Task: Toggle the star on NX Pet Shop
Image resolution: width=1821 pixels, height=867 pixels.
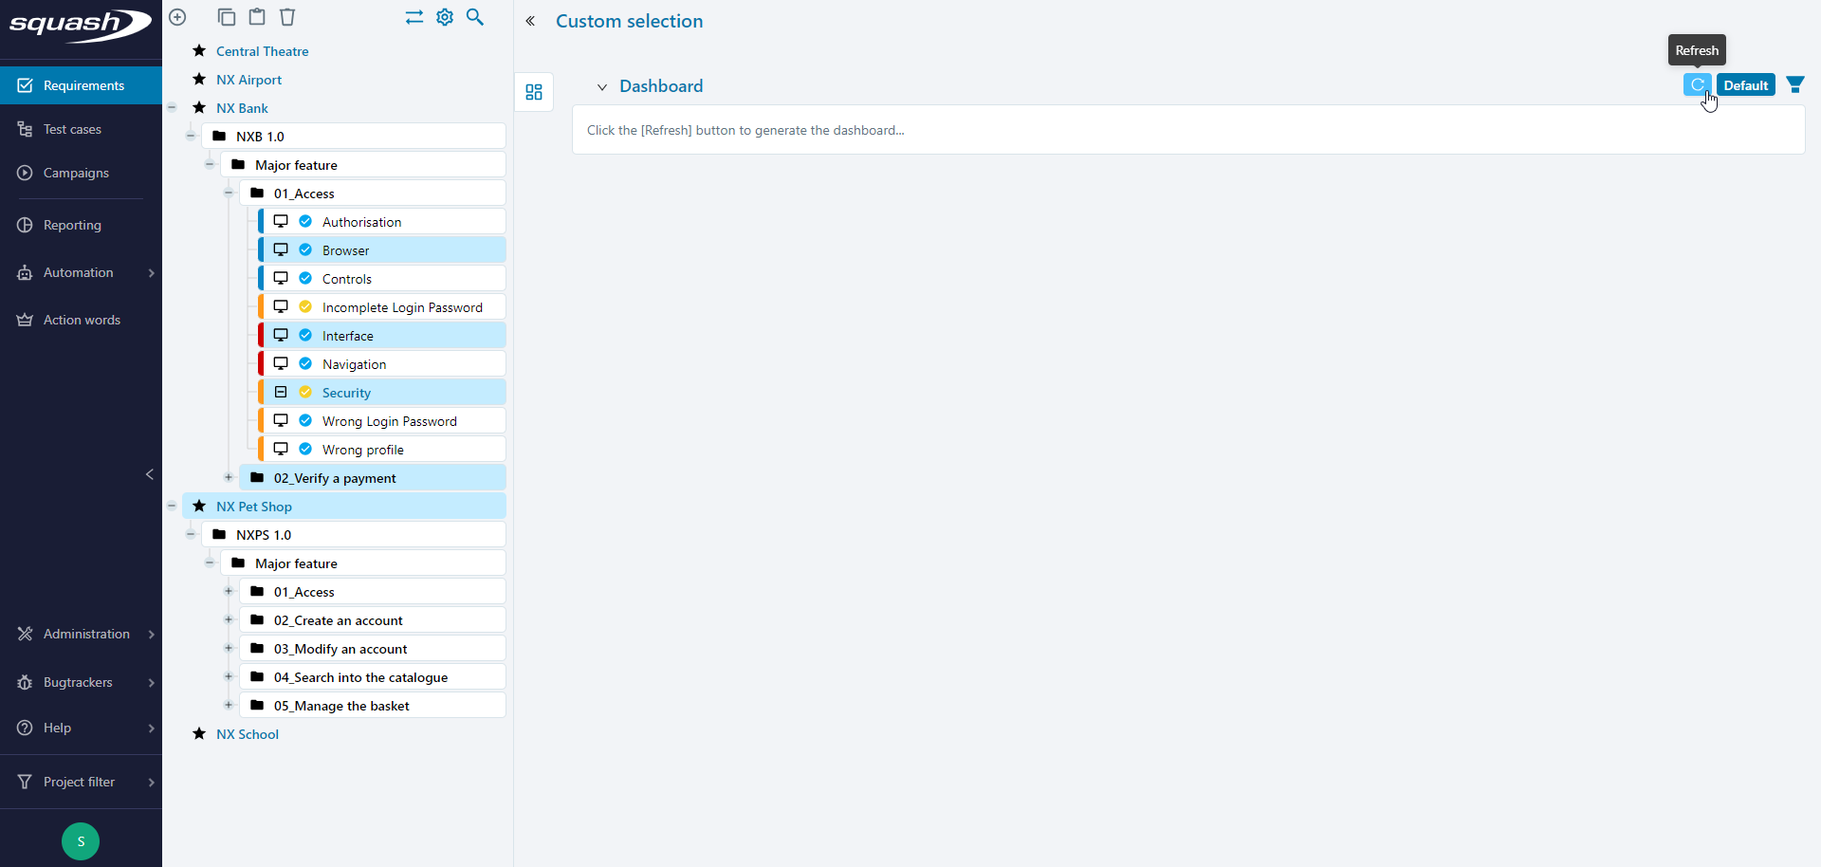Action: point(199,506)
